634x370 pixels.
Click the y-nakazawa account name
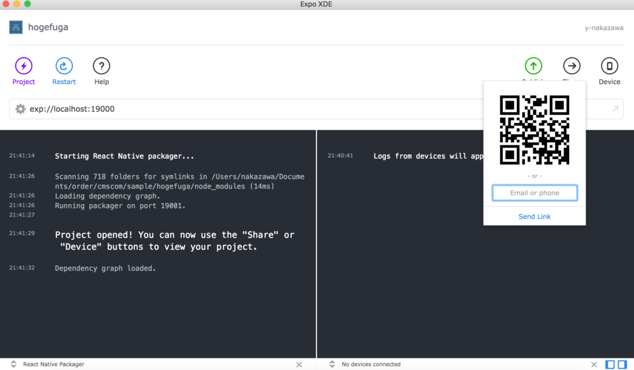[604, 28]
